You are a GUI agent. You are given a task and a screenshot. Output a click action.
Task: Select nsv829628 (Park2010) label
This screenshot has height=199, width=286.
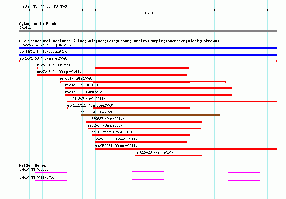[154, 152]
